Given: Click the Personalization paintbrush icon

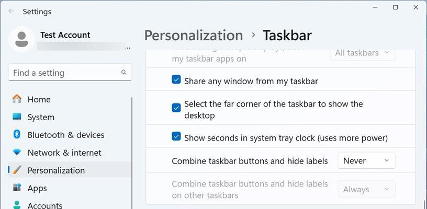Looking at the screenshot, I should (17, 170).
